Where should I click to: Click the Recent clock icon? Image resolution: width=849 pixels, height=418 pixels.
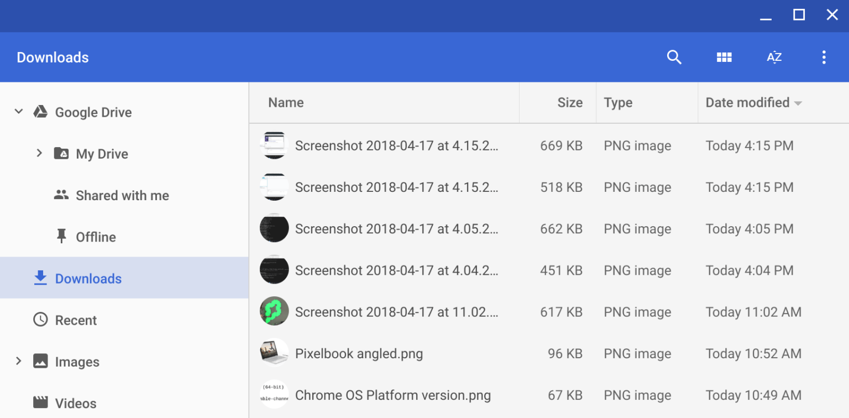point(40,320)
